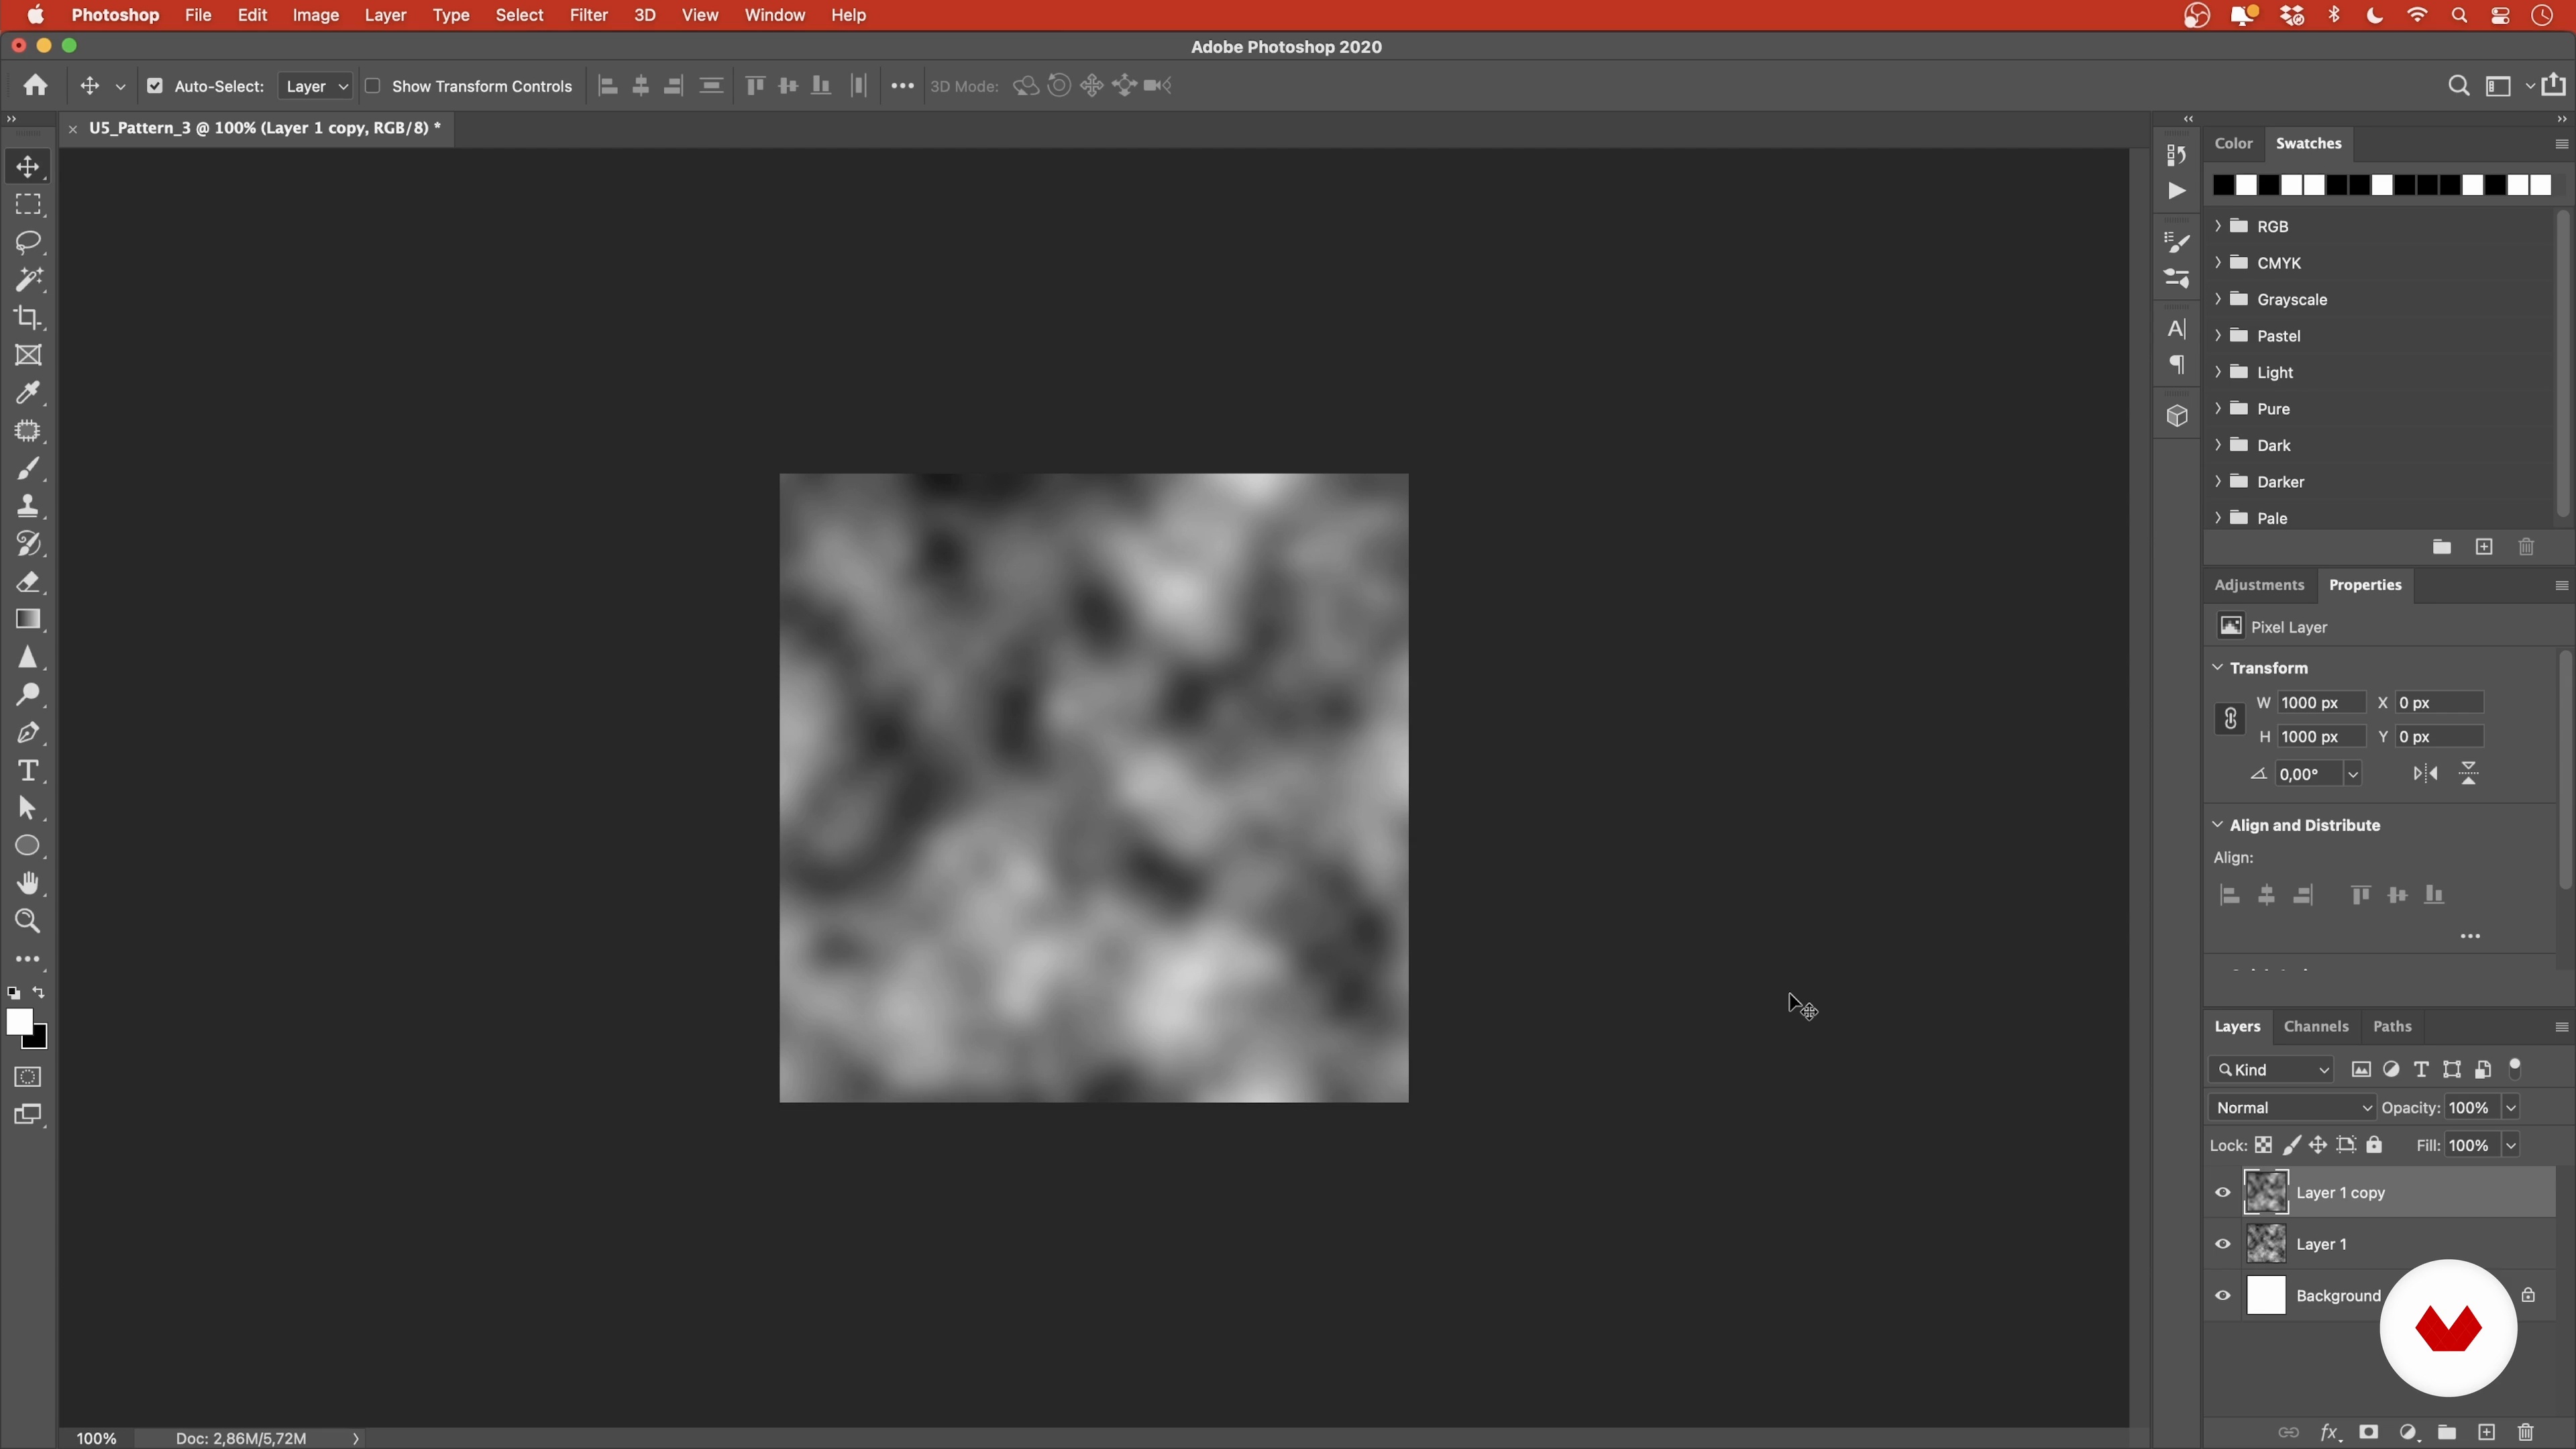This screenshot has width=2576, height=1449.
Task: Open the layer style fx menu
Action: pyautogui.click(x=2330, y=1433)
